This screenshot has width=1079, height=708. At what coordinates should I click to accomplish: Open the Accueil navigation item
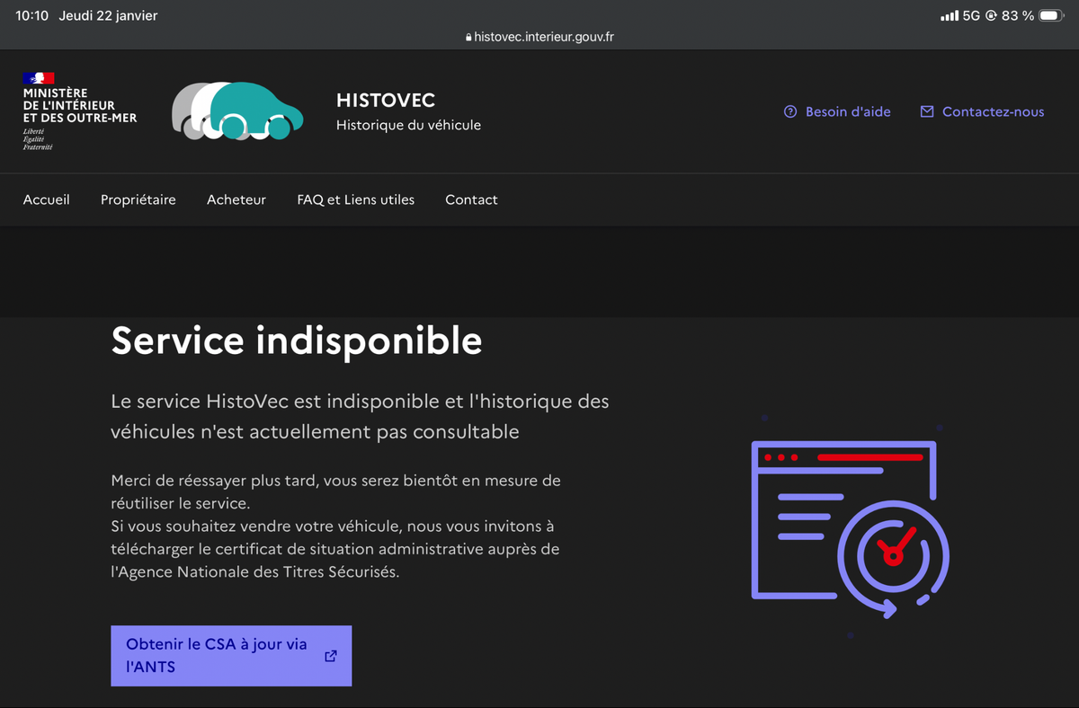[47, 199]
